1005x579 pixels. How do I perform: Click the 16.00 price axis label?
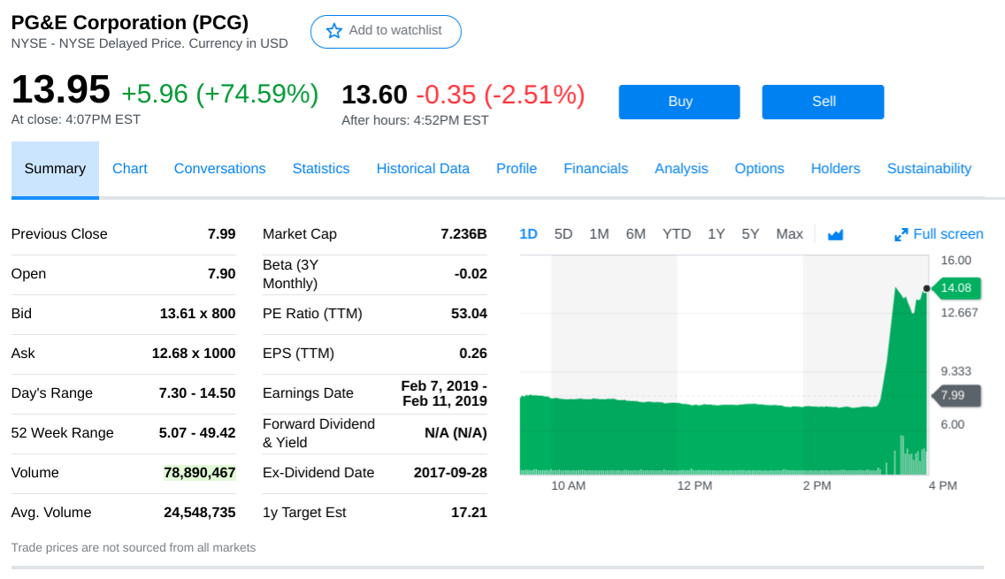coord(955,261)
